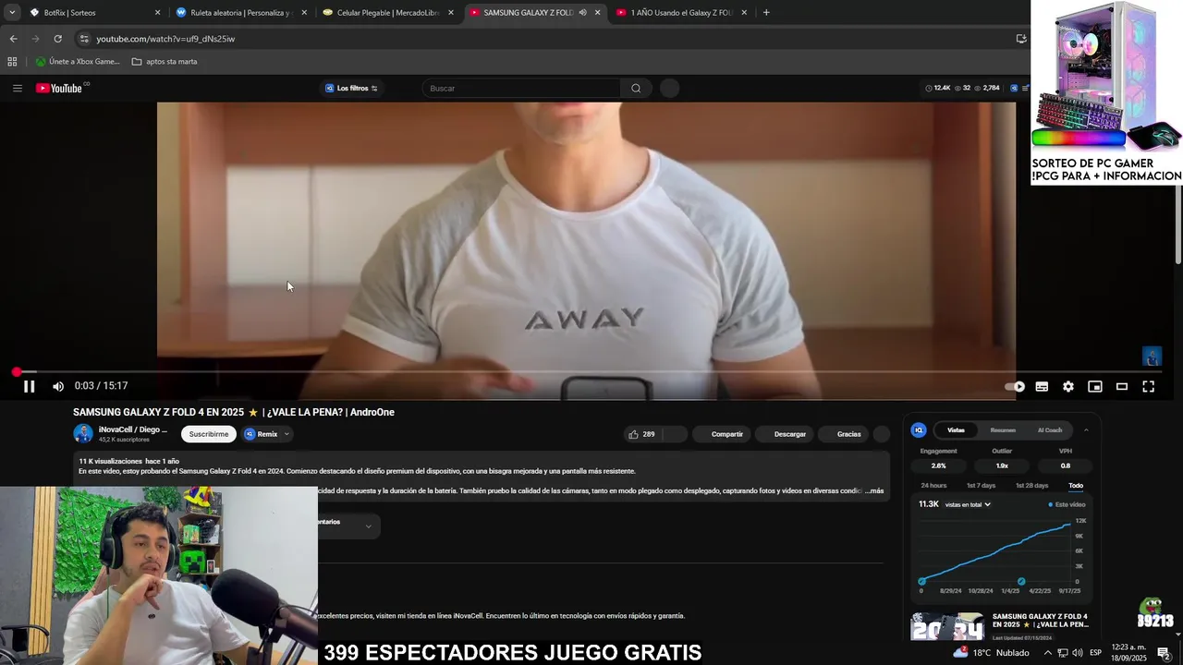
Task: Open a new browser tab
Action: 766,13
